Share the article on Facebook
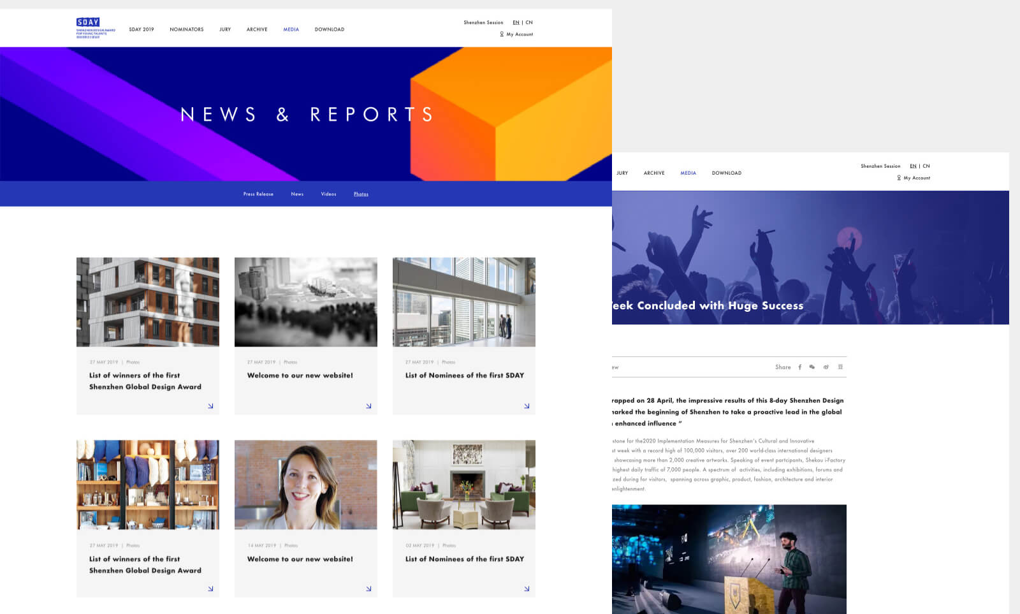Screen dimensions: 1020x614 (x=799, y=367)
